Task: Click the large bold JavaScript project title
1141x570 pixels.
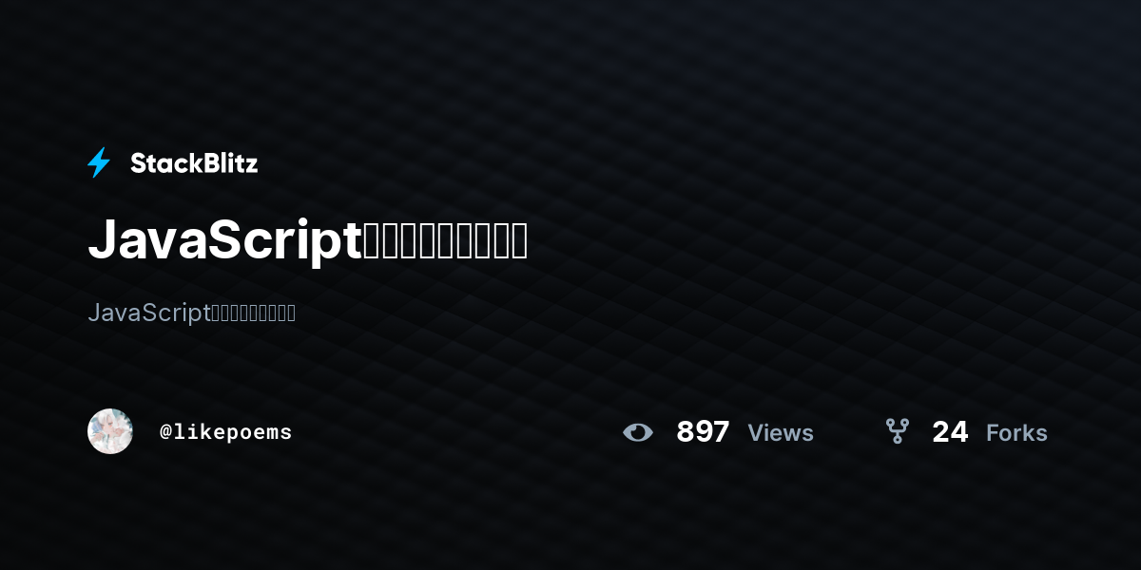Action: point(308,241)
